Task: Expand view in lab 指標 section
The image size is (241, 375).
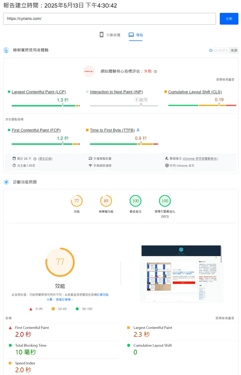Action: pyautogui.click(x=225, y=318)
